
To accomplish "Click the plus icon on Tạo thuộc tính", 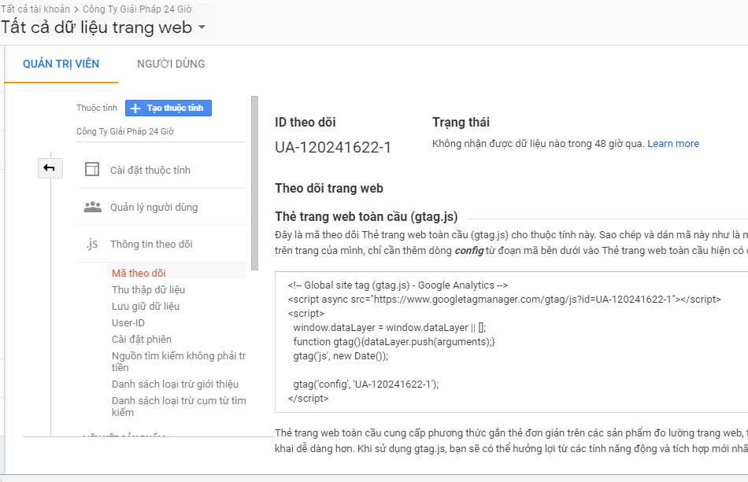I will pos(135,109).
